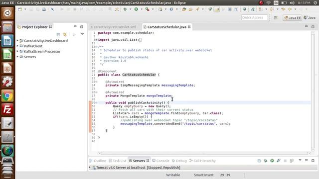Click the editor vertical scrollbar
319x179 pixels.
point(313,91)
